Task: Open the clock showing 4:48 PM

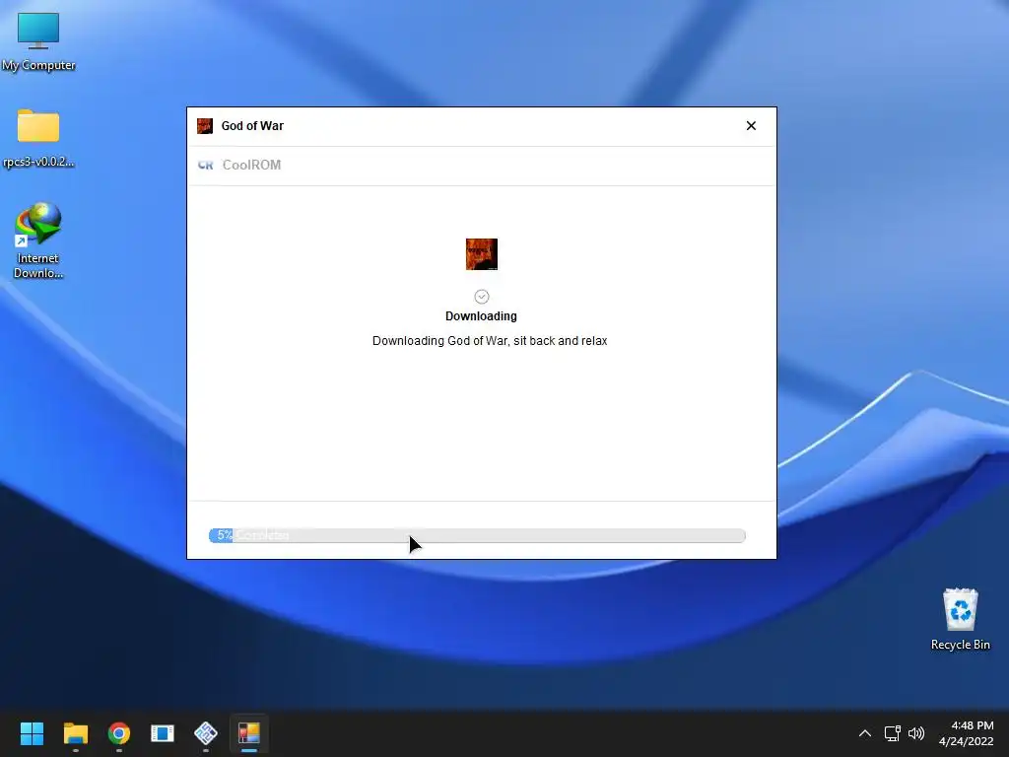Action: tap(966, 732)
